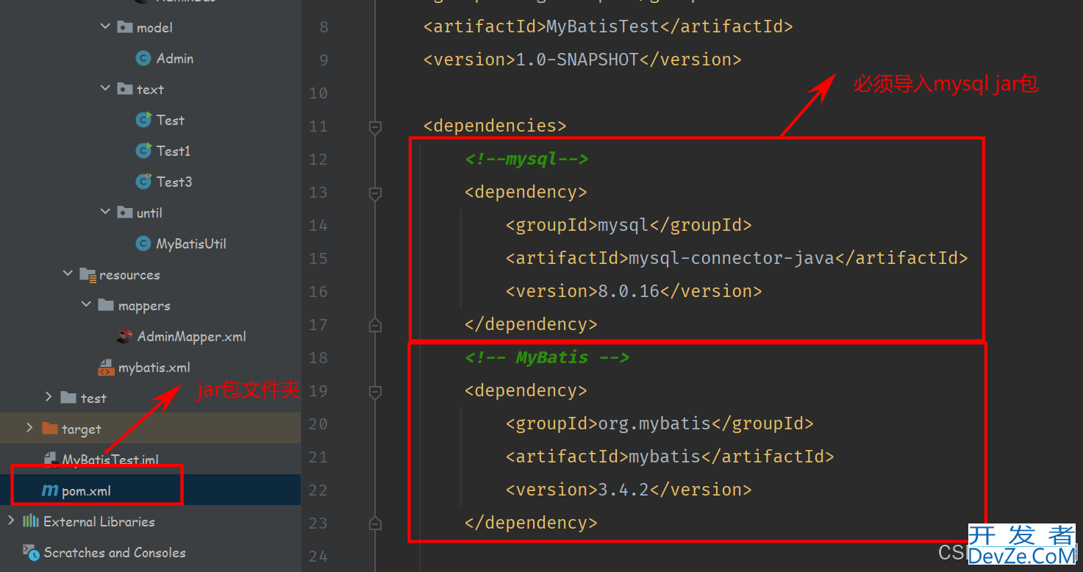Image resolution: width=1083 pixels, height=572 pixels.
Task: Expand External Libraries node
Action: click(x=10, y=521)
